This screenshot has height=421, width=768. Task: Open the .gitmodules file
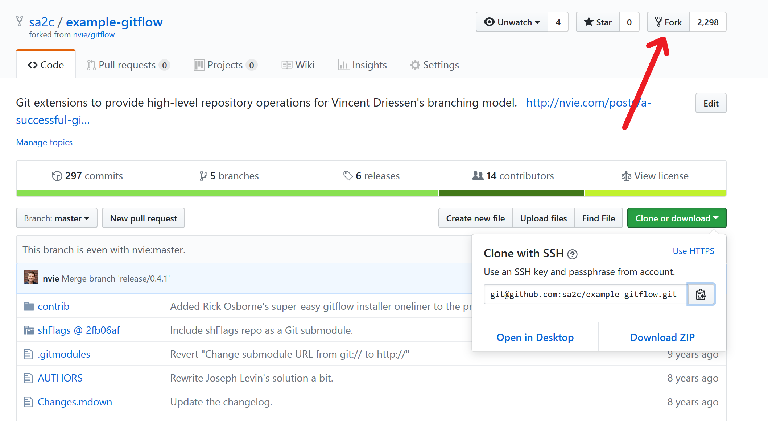click(x=64, y=354)
